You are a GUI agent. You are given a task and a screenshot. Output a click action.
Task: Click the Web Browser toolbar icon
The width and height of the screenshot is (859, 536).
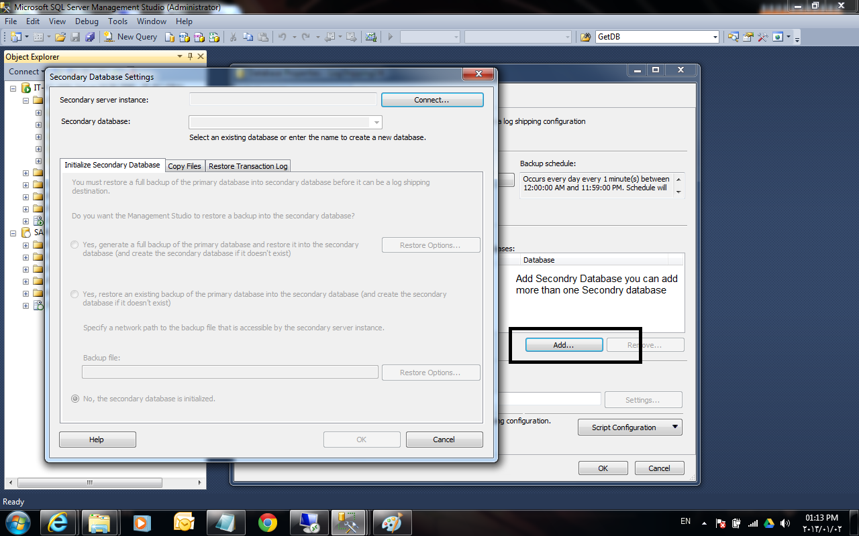click(x=778, y=37)
